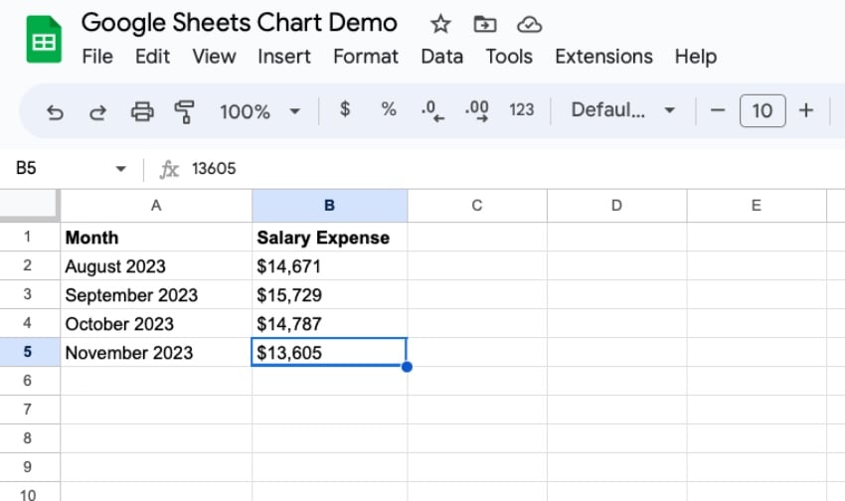Viewport: 845px width, 501px height.
Task: Select the September 2023 cell
Action: pos(156,294)
